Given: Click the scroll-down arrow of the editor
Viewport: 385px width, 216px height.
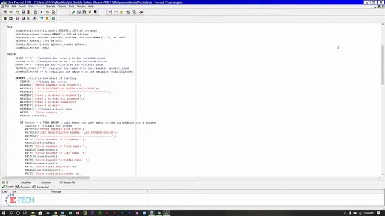Looking at the screenshot, I should point(383,175).
